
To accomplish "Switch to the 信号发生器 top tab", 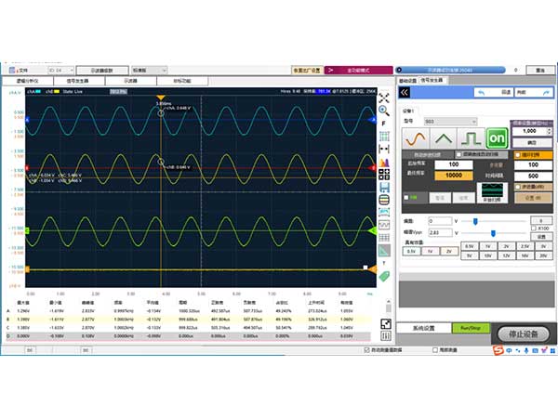I will pos(78,81).
